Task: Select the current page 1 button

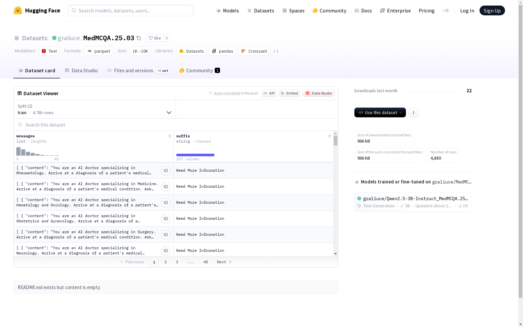Action: 154,262
